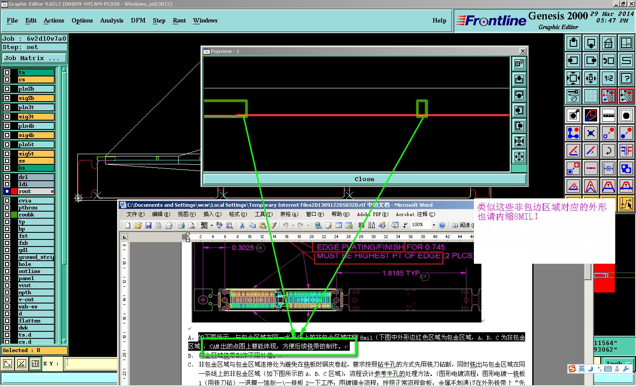Click the zoom in arrows icon
636x387 pixels.
pos(573,78)
